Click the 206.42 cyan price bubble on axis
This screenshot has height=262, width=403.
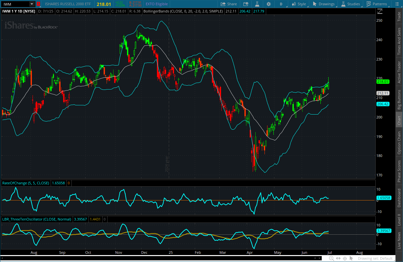click(383, 104)
